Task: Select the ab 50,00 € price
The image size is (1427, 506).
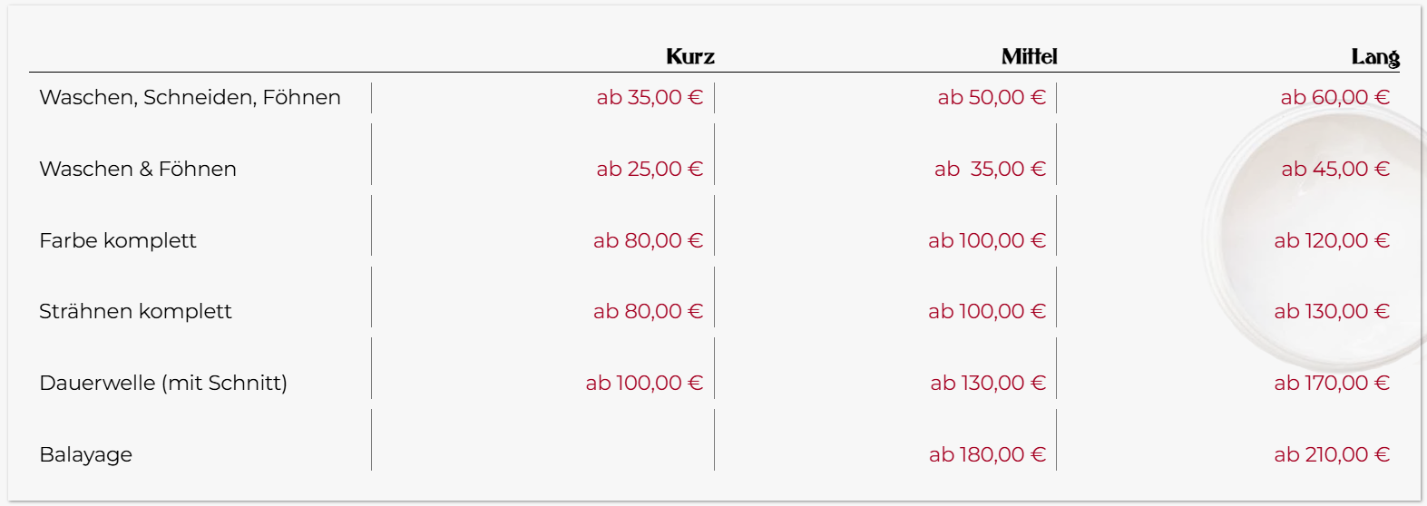Action: click(992, 97)
